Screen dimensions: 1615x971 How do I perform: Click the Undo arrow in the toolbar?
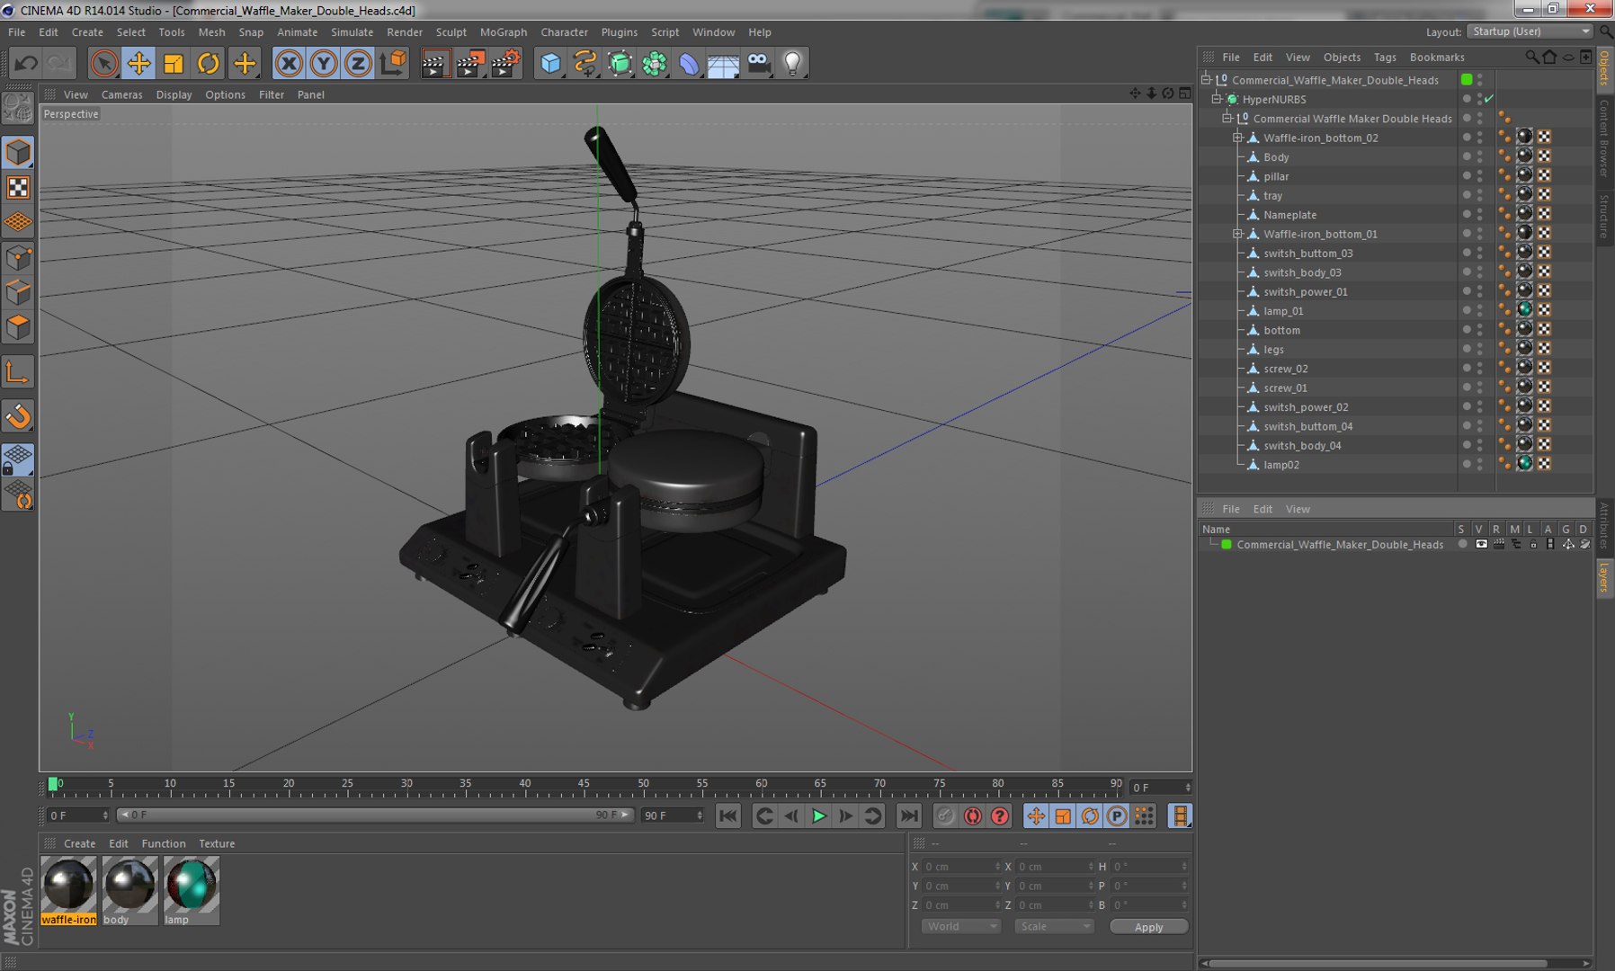tap(25, 63)
